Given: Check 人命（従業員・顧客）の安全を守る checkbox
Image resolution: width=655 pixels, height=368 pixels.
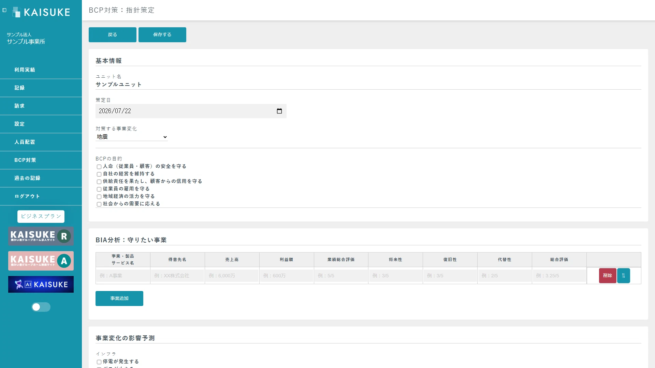Looking at the screenshot, I should (x=99, y=167).
